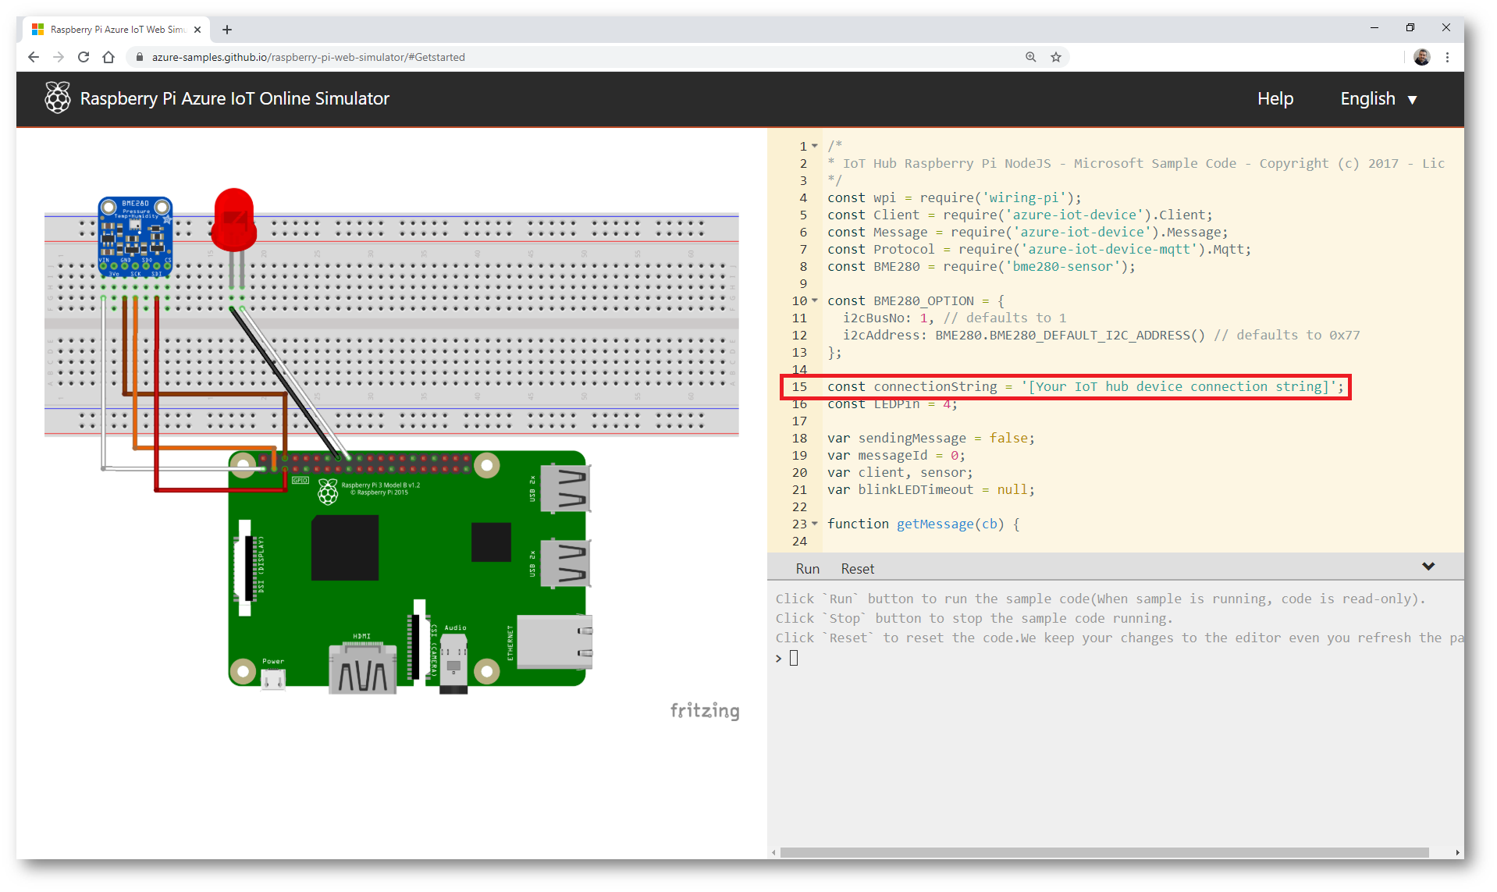
Task: Bookmark this page with star icon
Action: point(1056,57)
